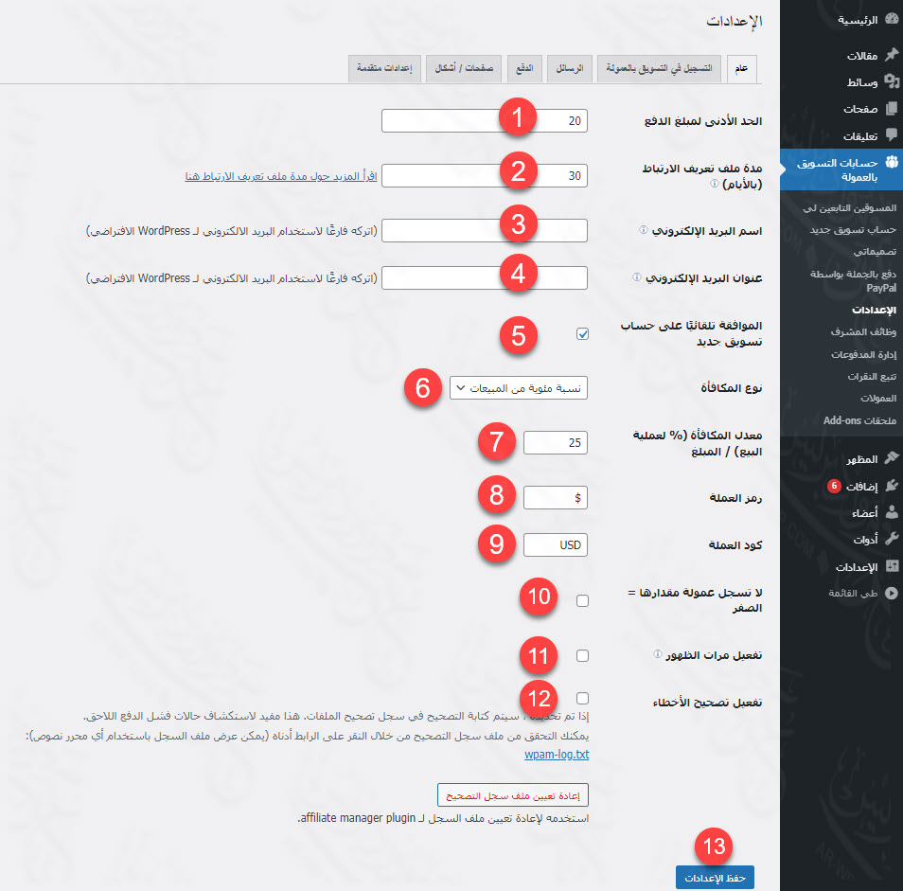Click حفظ الإعدادات save button

pos(715,878)
